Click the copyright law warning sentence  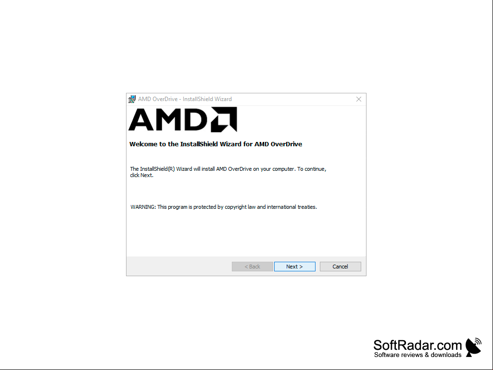tap(224, 207)
